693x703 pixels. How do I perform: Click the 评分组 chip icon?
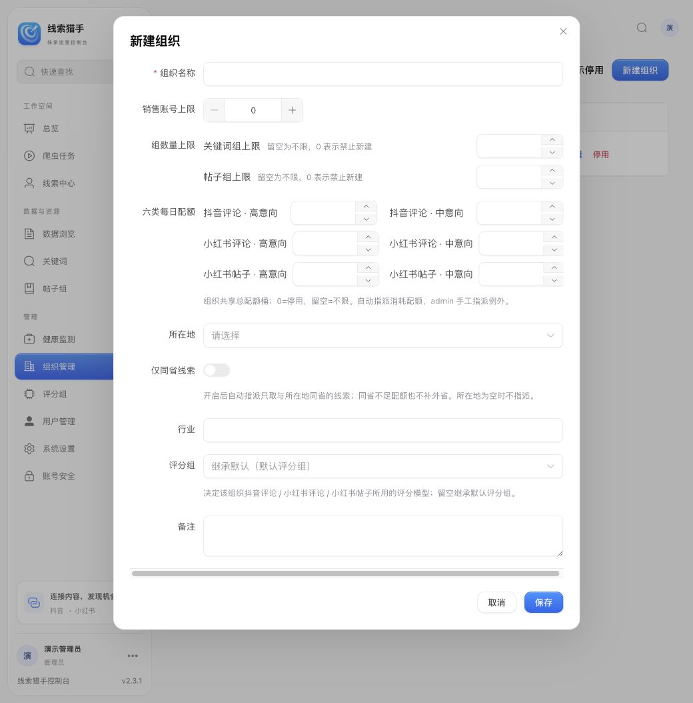click(x=29, y=394)
